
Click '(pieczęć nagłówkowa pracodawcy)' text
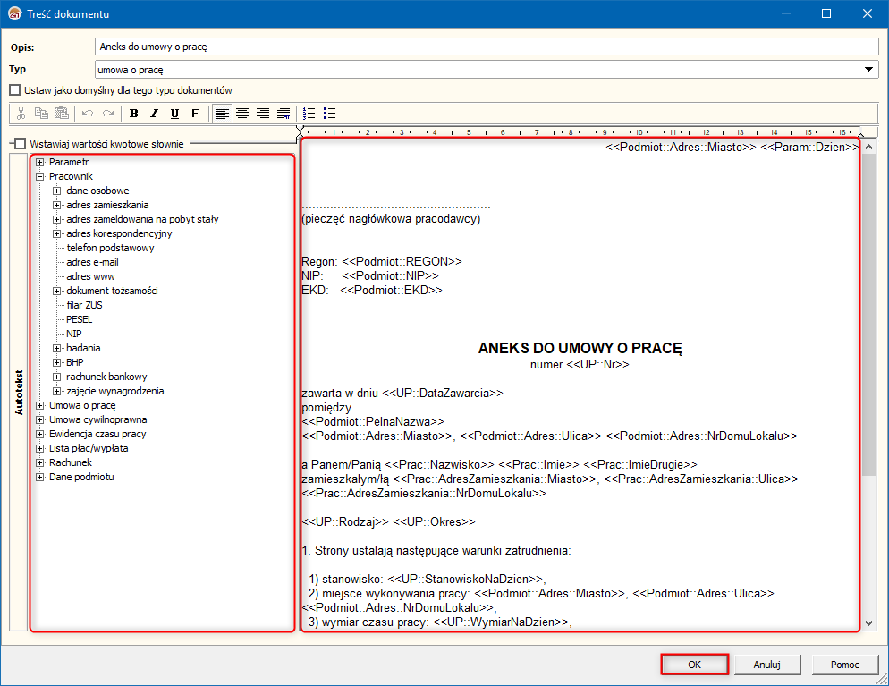(x=391, y=219)
